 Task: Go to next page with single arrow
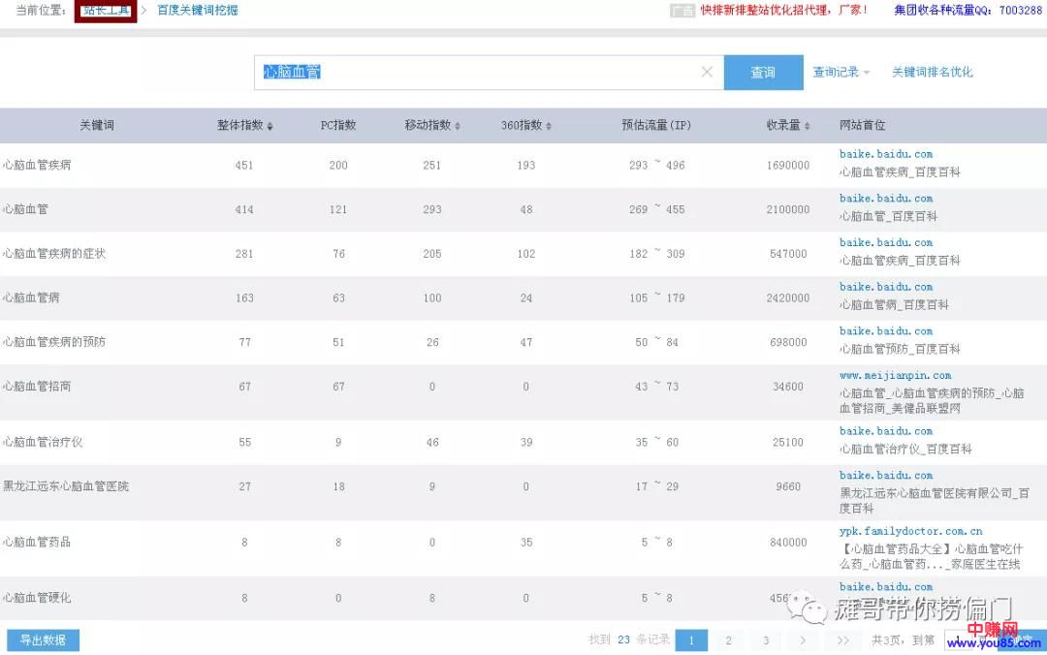[803, 640]
